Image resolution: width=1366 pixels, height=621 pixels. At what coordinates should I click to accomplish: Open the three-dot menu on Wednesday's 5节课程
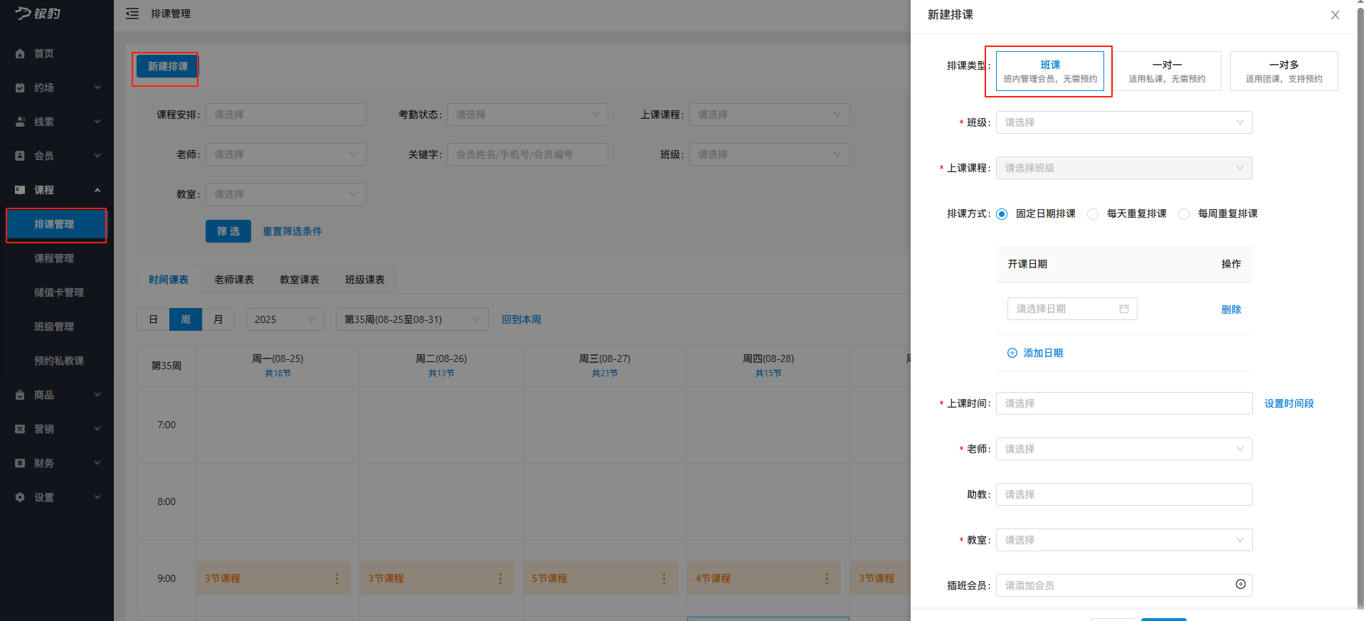point(664,578)
